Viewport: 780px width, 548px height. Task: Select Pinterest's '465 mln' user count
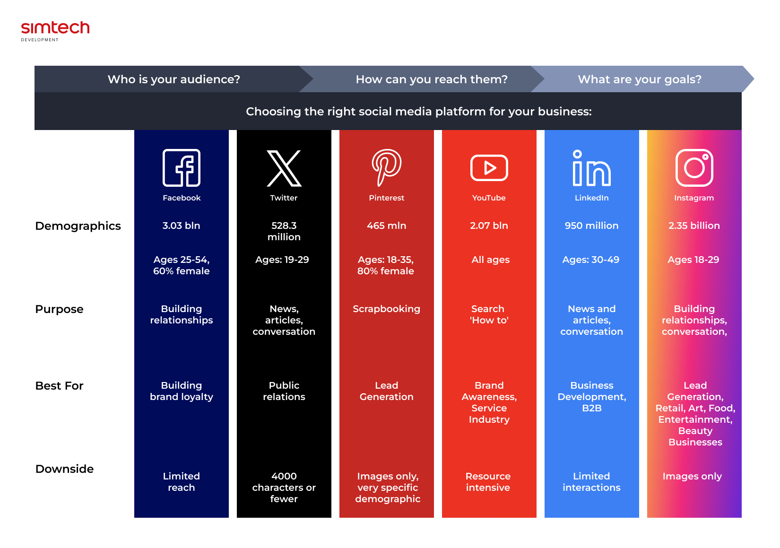387,226
